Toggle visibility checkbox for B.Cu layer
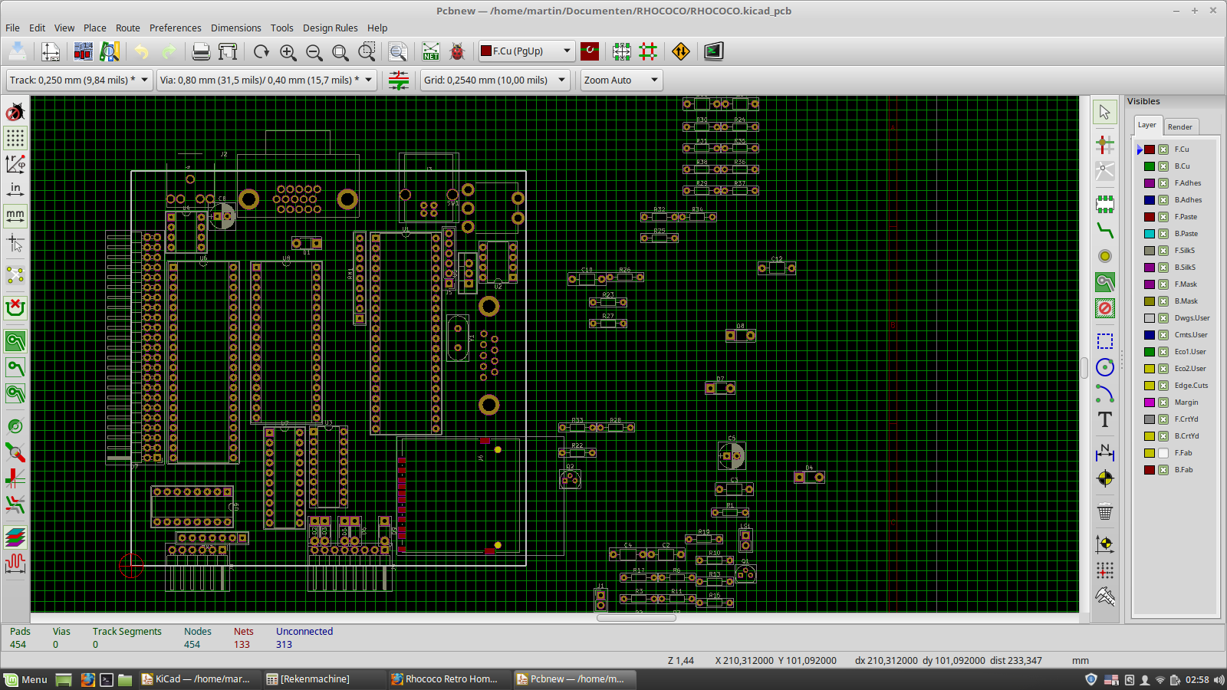This screenshot has width=1227, height=690. click(x=1163, y=166)
